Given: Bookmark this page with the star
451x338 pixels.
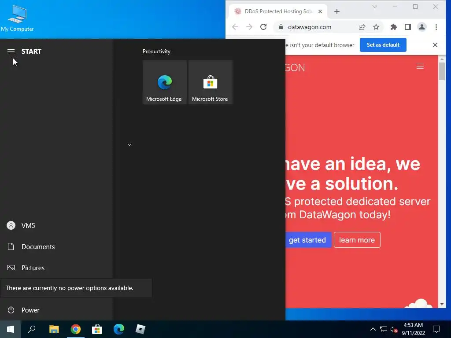Looking at the screenshot, I should point(376,27).
